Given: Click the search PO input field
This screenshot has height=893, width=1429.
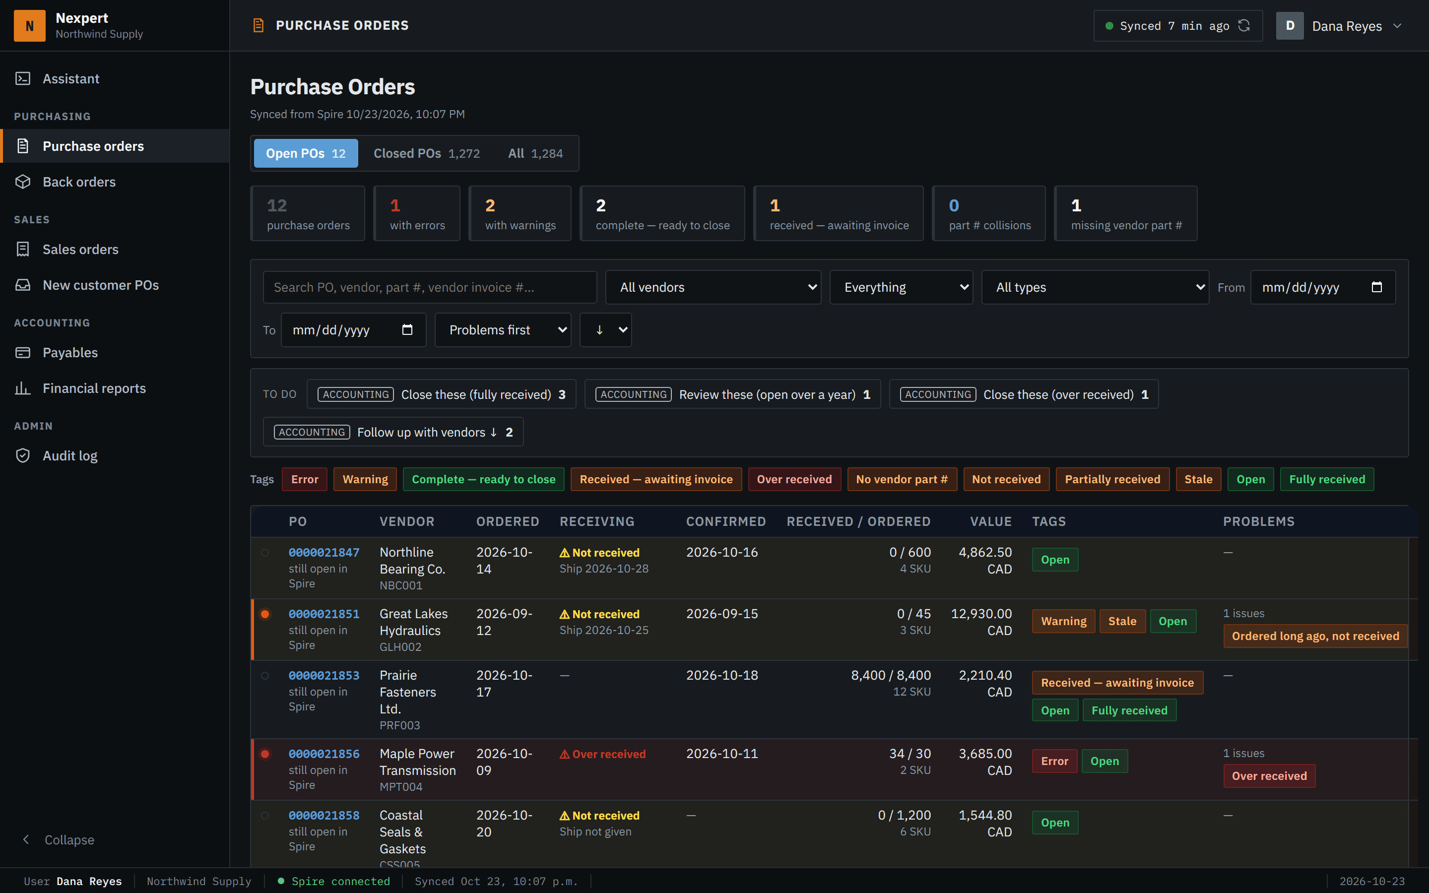Looking at the screenshot, I should [x=430, y=287].
